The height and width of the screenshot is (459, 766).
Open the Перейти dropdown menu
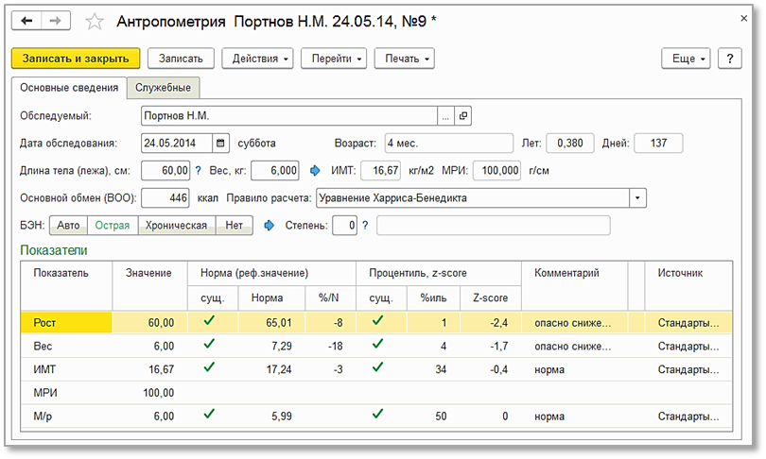click(x=334, y=59)
